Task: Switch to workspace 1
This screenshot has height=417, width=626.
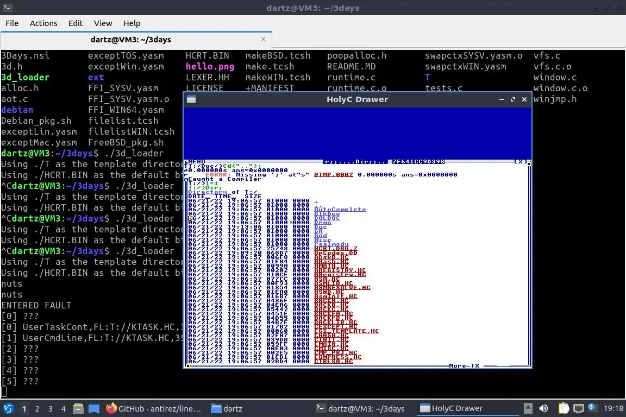Action: point(24,409)
